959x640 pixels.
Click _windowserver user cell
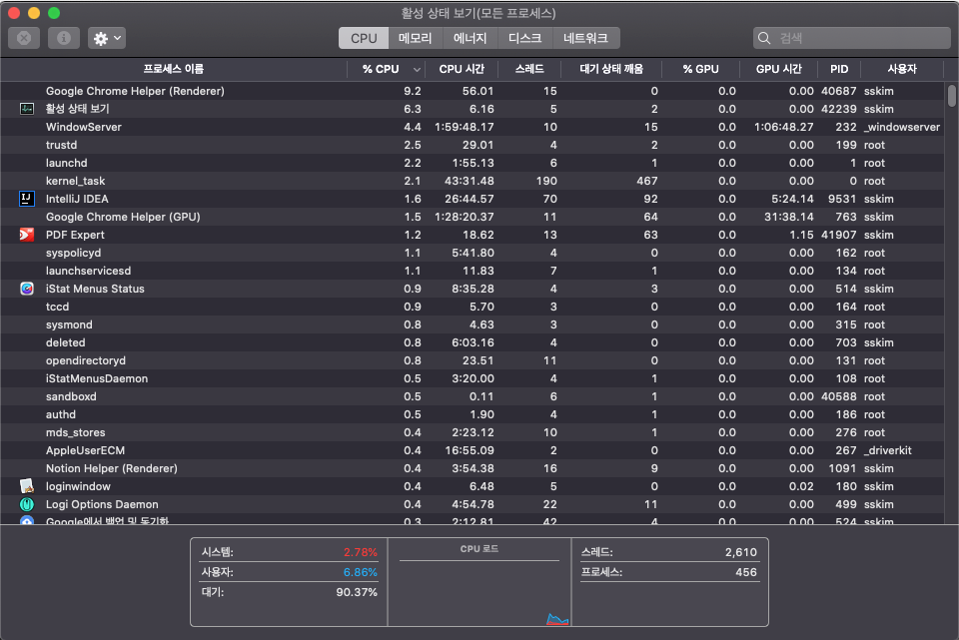902,127
